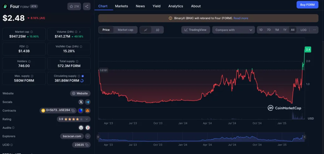Click Buy FORM button
Viewport: 324px width, 154px height.
pyautogui.click(x=307, y=5)
